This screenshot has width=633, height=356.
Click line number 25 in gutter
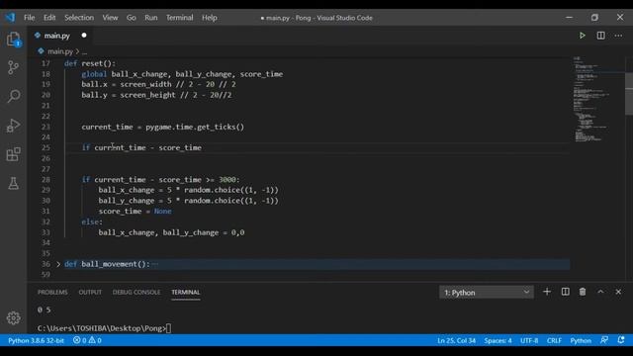pos(46,147)
